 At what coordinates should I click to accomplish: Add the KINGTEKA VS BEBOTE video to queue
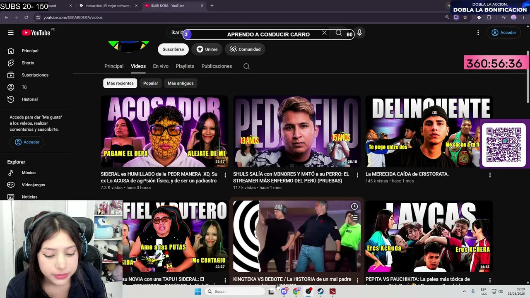coord(354,217)
